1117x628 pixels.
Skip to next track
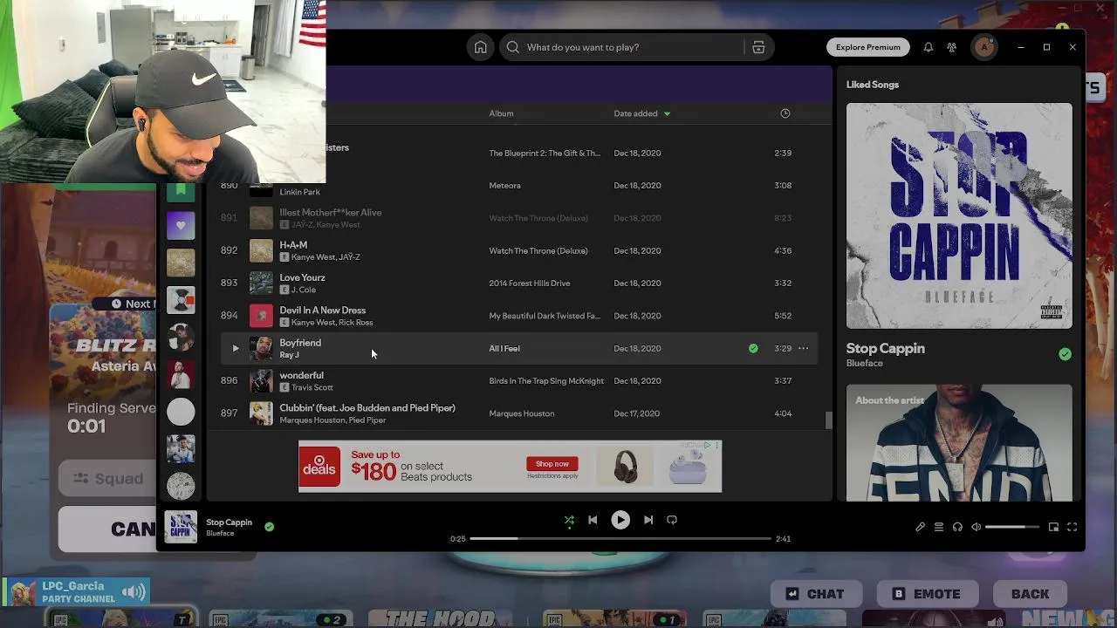648,520
